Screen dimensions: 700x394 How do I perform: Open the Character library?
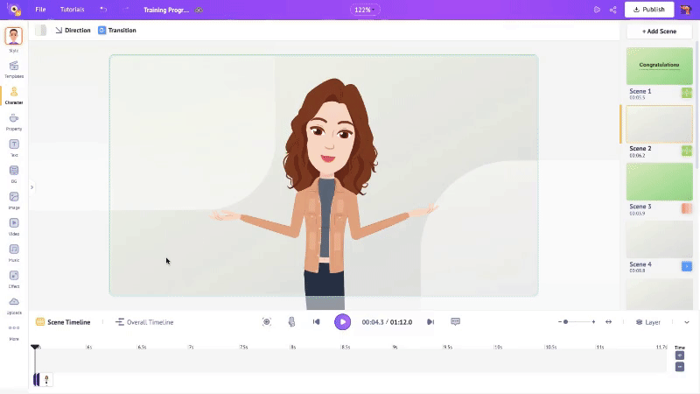pyautogui.click(x=14, y=95)
